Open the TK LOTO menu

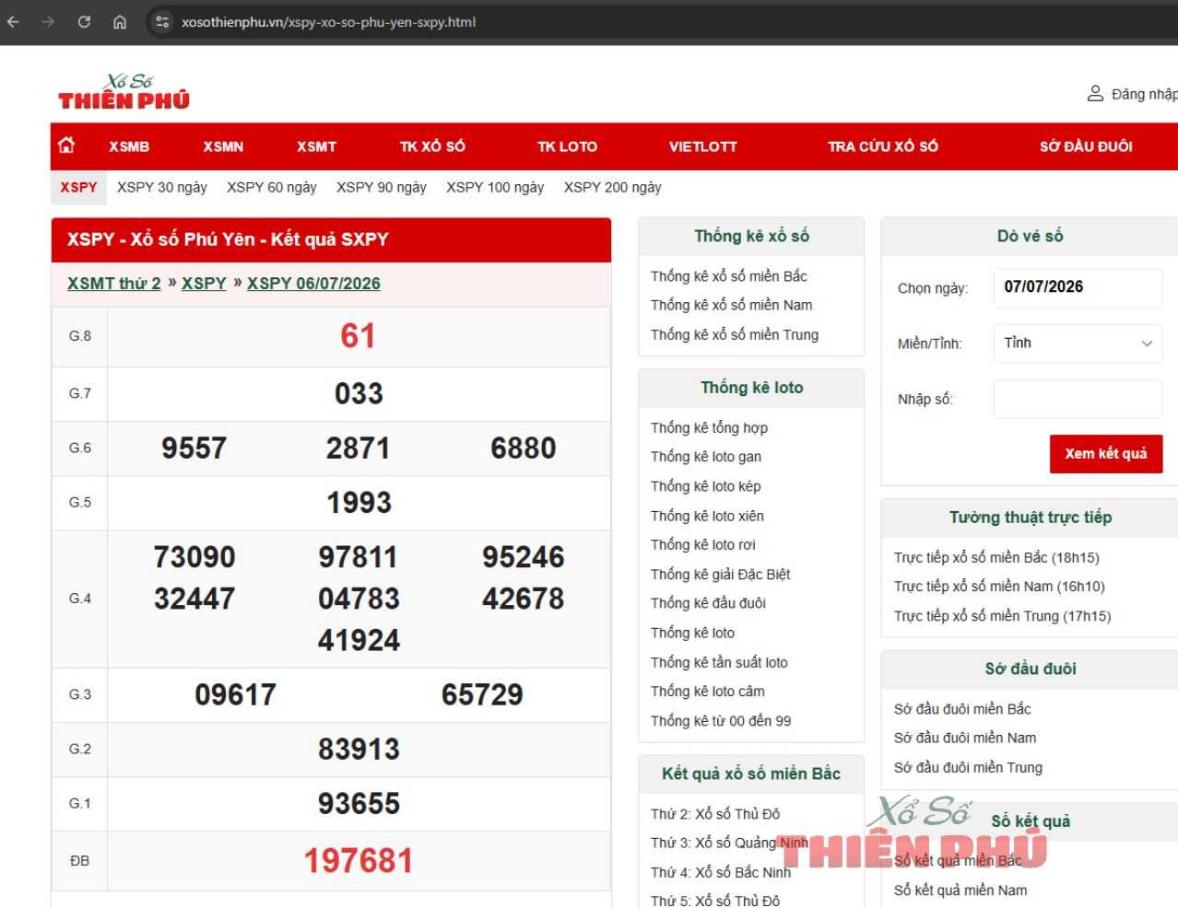coord(567,146)
